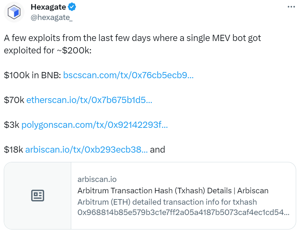Click the "$70k" amount text
Viewport: 302px width, 235px height.
[14, 100]
